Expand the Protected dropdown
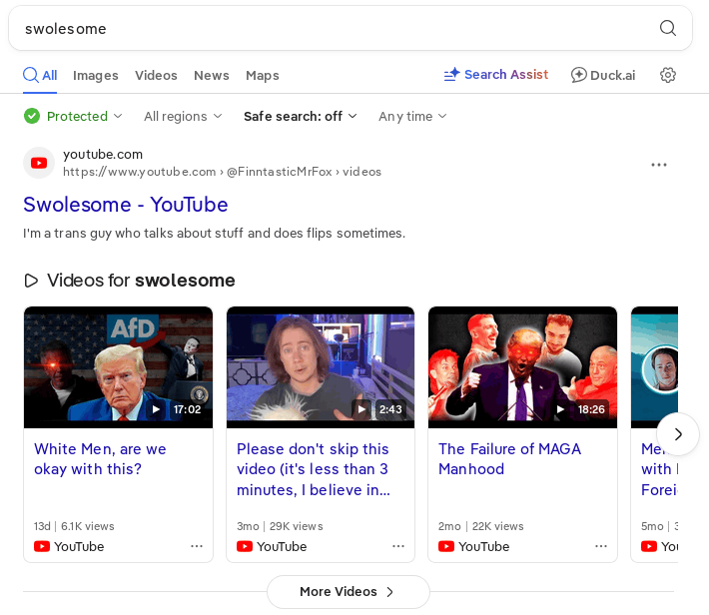709x615 pixels. tap(73, 116)
